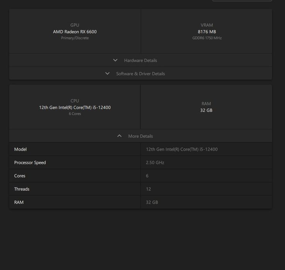Click the RAM row label in table

pos(19,202)
